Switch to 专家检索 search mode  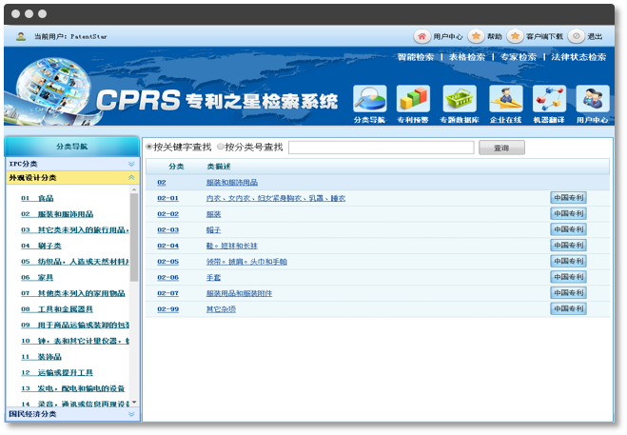click(519, 57)
